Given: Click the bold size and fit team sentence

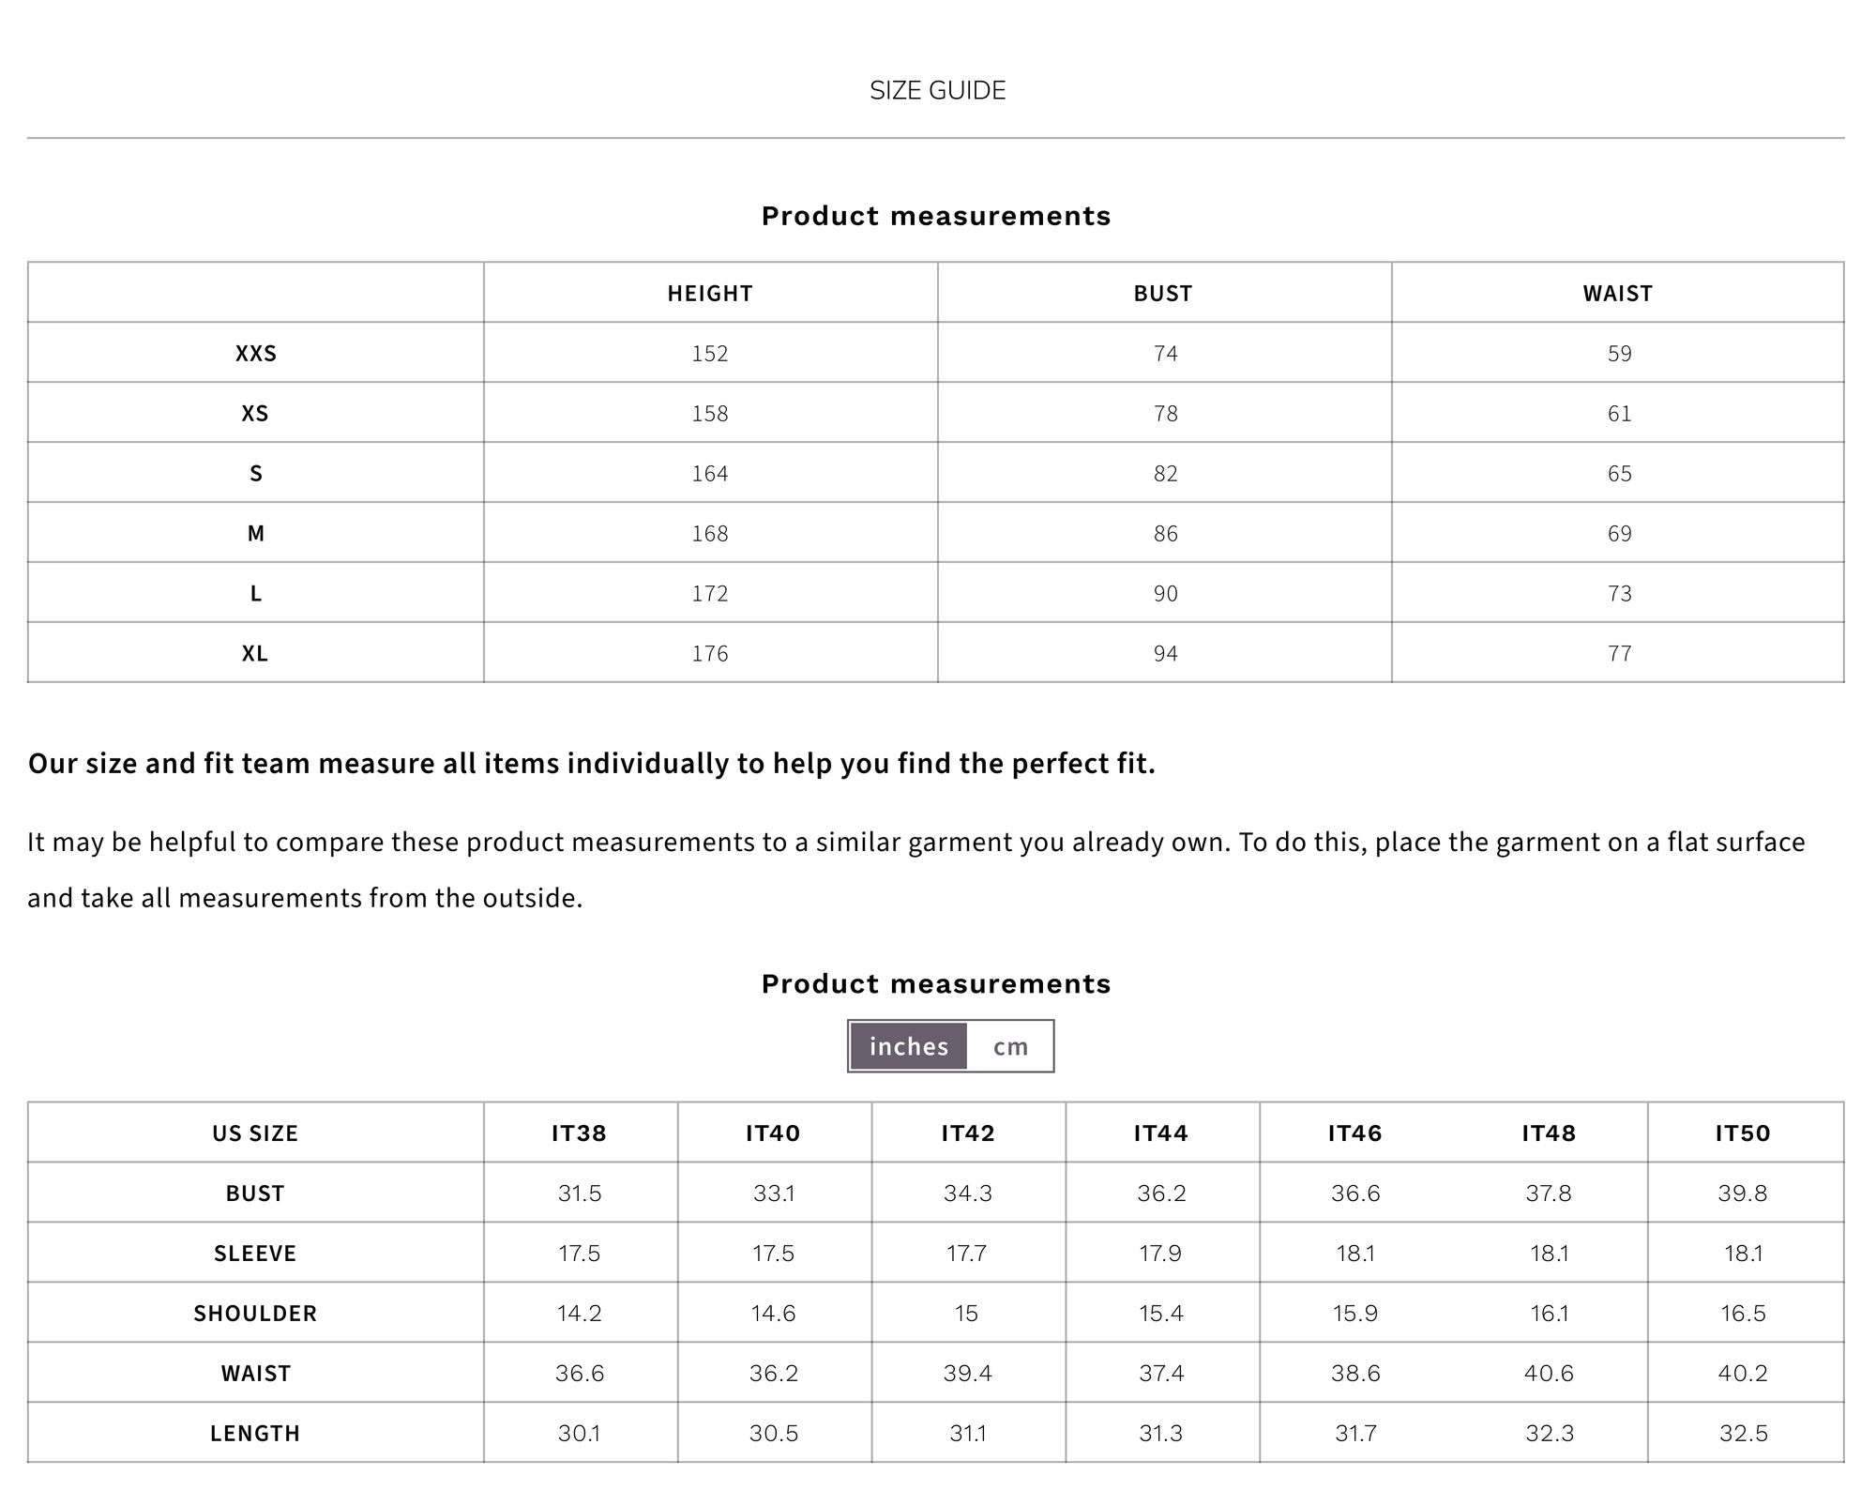Looking at the screenshot, I should (x=591, y=764).
